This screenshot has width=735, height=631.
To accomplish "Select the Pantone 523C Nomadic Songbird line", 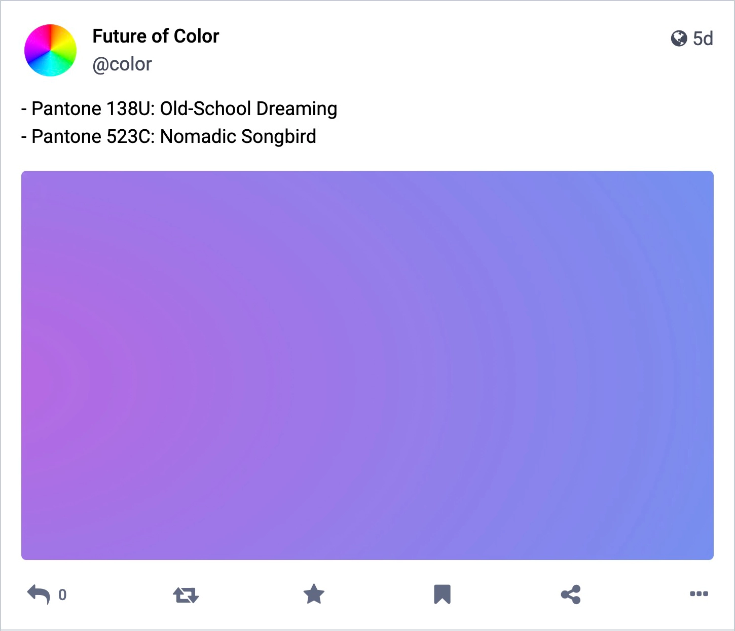I will pyautogui.click(x=169, y=136).
